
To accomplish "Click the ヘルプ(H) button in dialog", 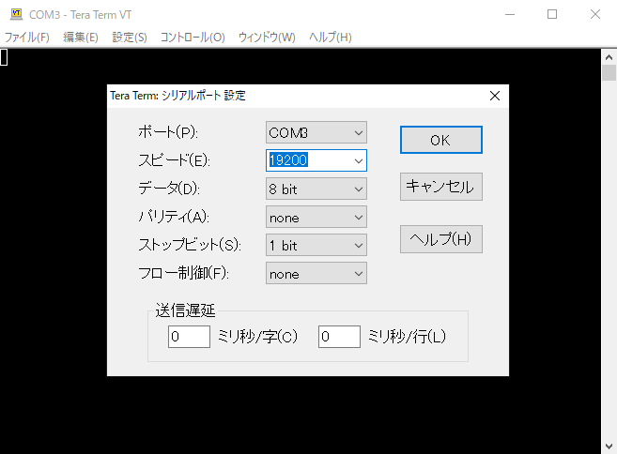I will 441,239.
